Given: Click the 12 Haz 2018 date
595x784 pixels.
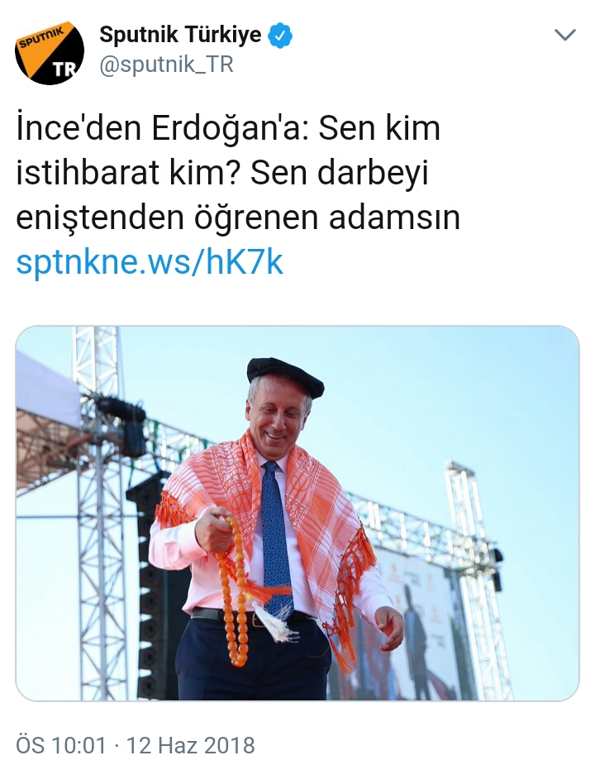Looking at the screenshot, I should click(x=190, y=745).
